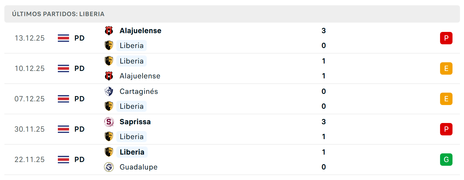
Task: Click the Alajuelense crest in the 13.12.25 match
Action: click(109, 31)
